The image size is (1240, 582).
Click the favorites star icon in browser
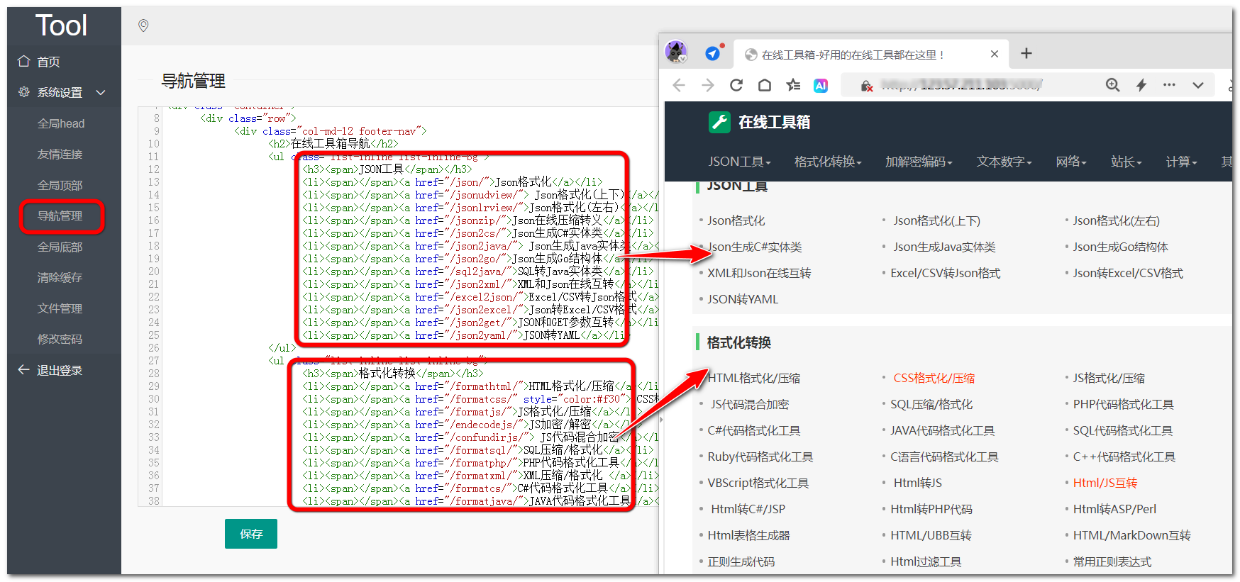pyautogui.click(x=793, y=85)
